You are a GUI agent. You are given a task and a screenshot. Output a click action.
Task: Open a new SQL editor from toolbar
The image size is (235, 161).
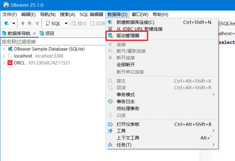click(53, 23)
